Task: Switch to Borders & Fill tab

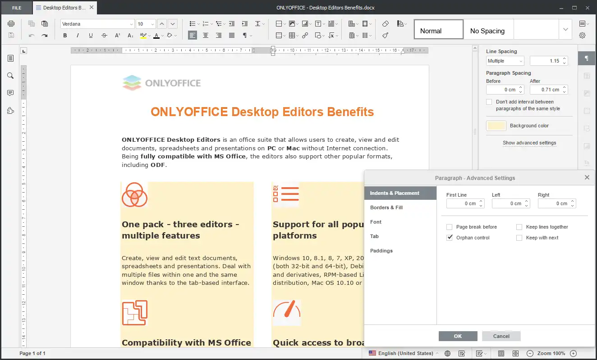Action: point(386,207)
